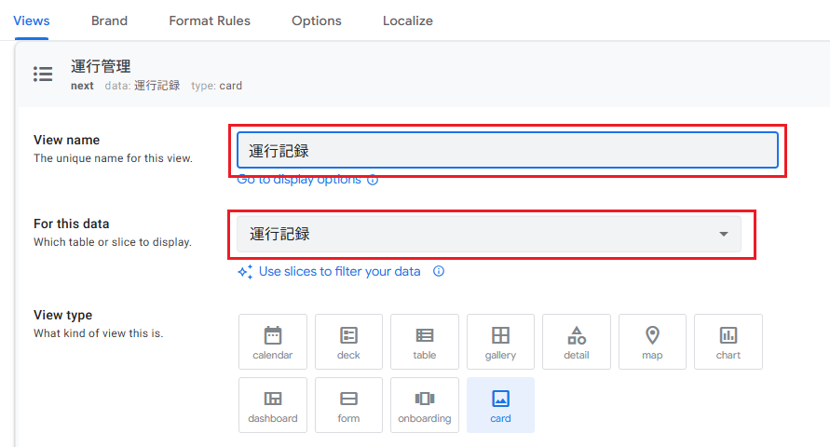
Task: Pick the onboarding view type
Action: click(424, 405)
